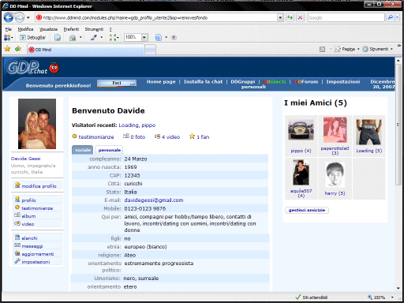
Task: Click the impostazioni wrench icon in sidebar
Action: (17, 261)
